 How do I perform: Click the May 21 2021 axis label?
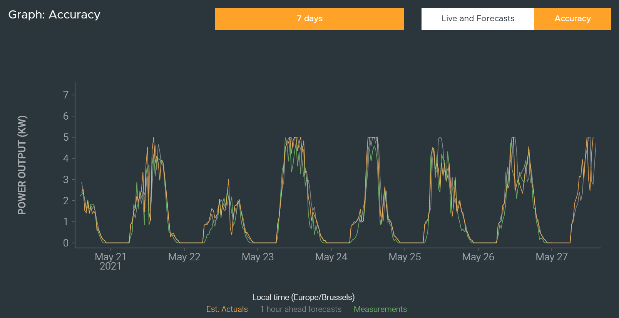tap(110, 261)
